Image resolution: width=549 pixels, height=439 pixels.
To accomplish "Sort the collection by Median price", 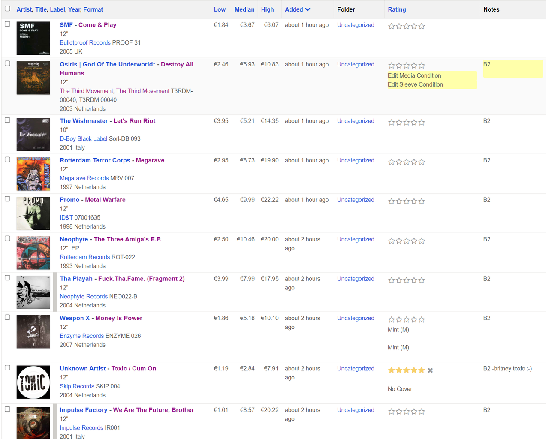I will coord(244,9).
